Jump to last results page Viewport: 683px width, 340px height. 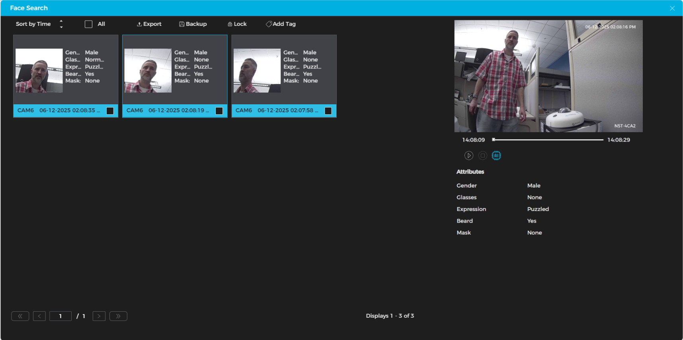point(118,316)
